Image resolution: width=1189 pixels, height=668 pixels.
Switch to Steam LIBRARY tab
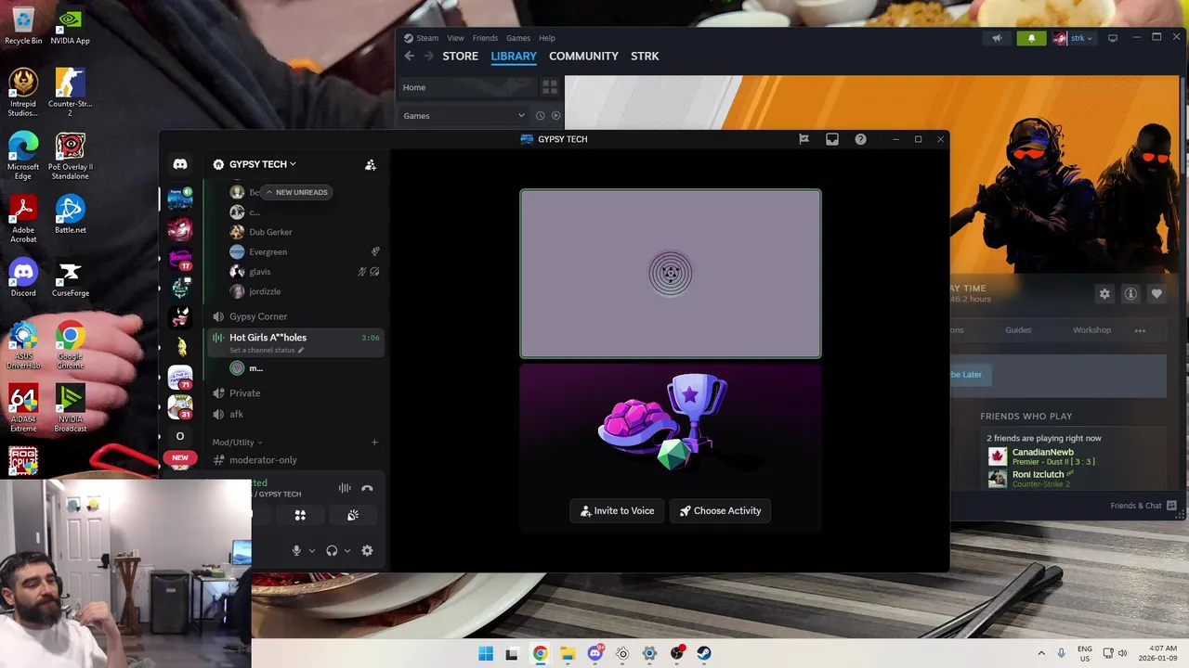(x=514, y=56)
